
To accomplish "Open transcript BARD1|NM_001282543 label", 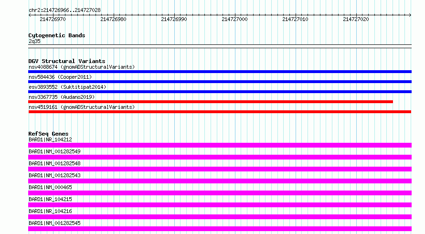I will click(54, 175).
